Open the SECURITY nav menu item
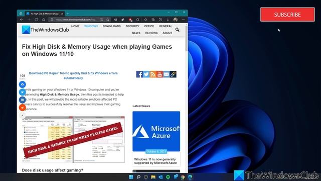321x181 pixels. [132, 26]
